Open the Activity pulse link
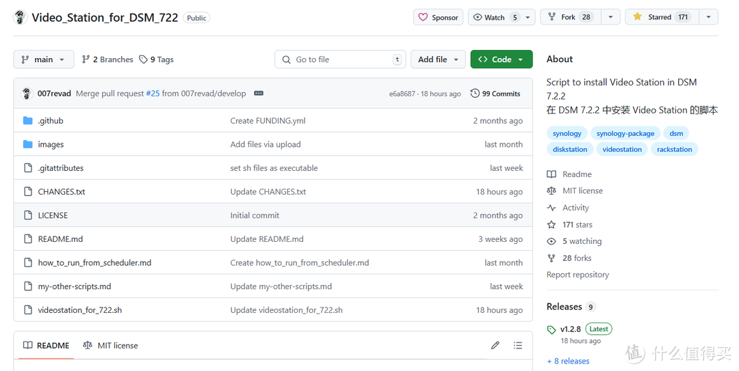Image resolution: width=739 pixels, height=371 pixels. [x=575, y=208]
